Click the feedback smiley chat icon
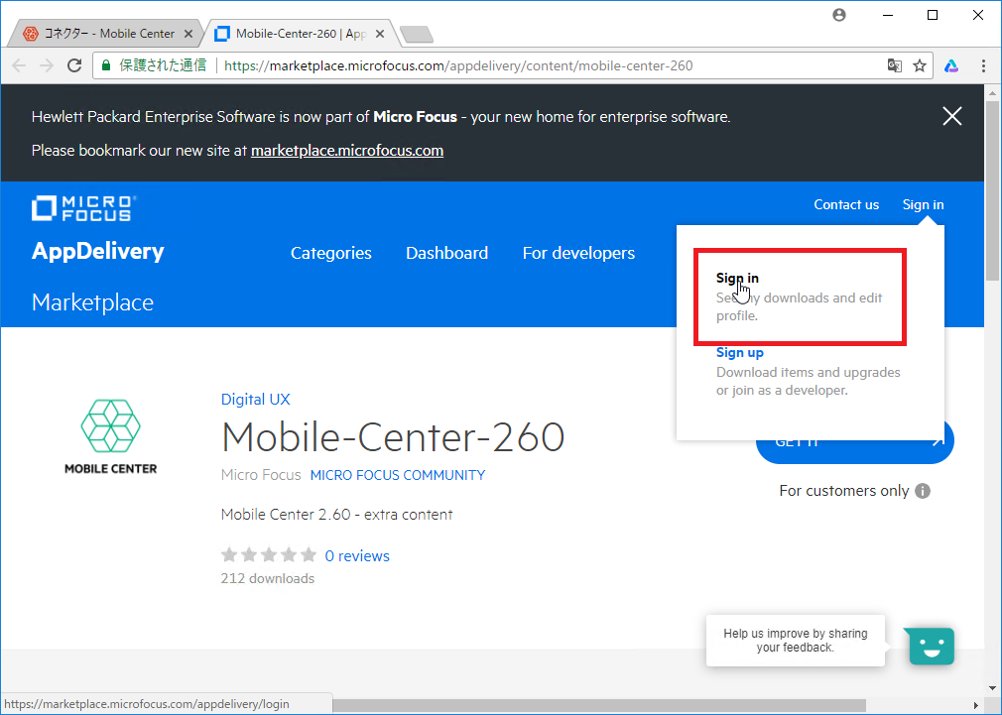The image size is (1002, 715). [x=932, y=647]
